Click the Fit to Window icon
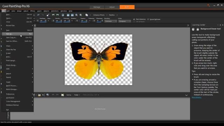The height and width of the screenshot is (126, 224). tap(72, 15)
